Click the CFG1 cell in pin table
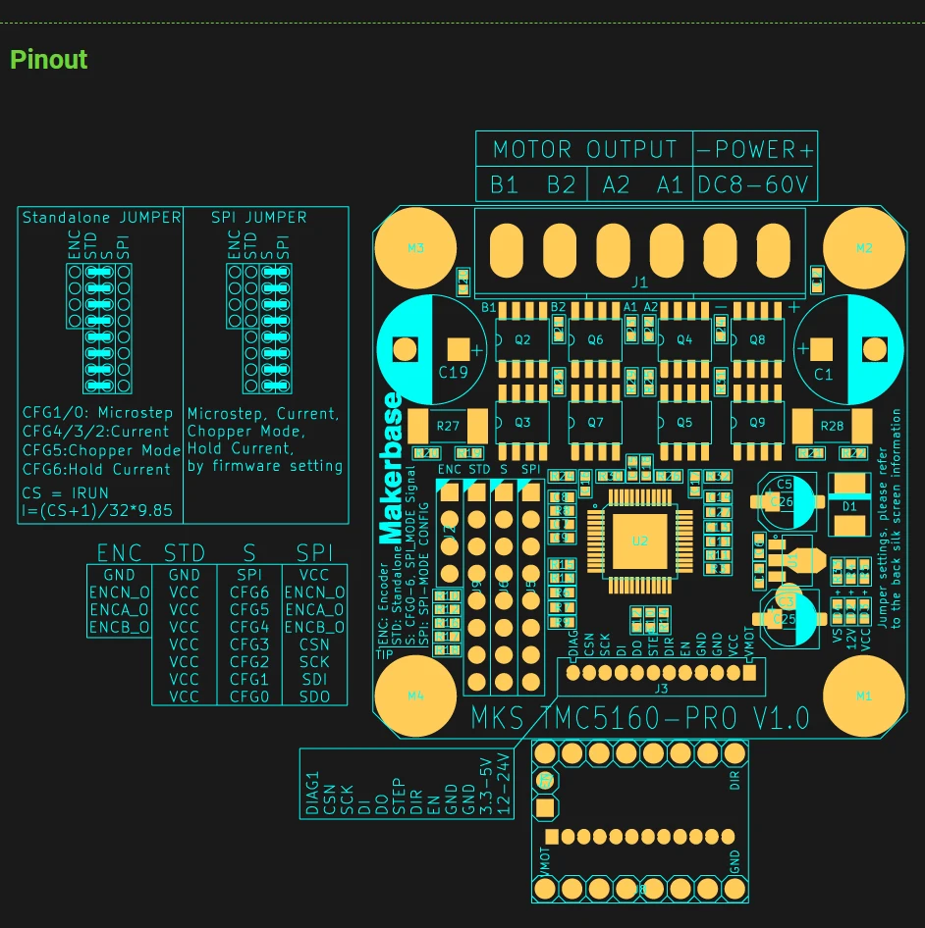 (x=249, y=680)
